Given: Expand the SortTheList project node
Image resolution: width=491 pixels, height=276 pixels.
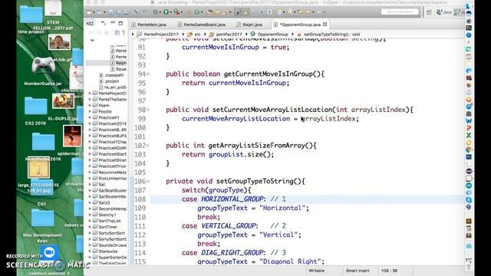Looking at the screenshot, I should pos(90,221).
